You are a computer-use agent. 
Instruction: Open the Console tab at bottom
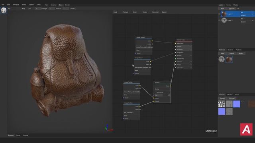(25, 135)
